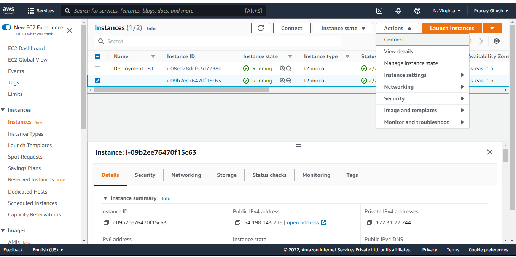Go to next page of instances

481,41
